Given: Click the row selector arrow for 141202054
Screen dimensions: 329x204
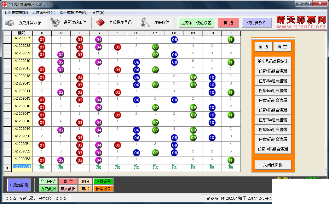Looking at the screenshot, I should pos(7,168).
